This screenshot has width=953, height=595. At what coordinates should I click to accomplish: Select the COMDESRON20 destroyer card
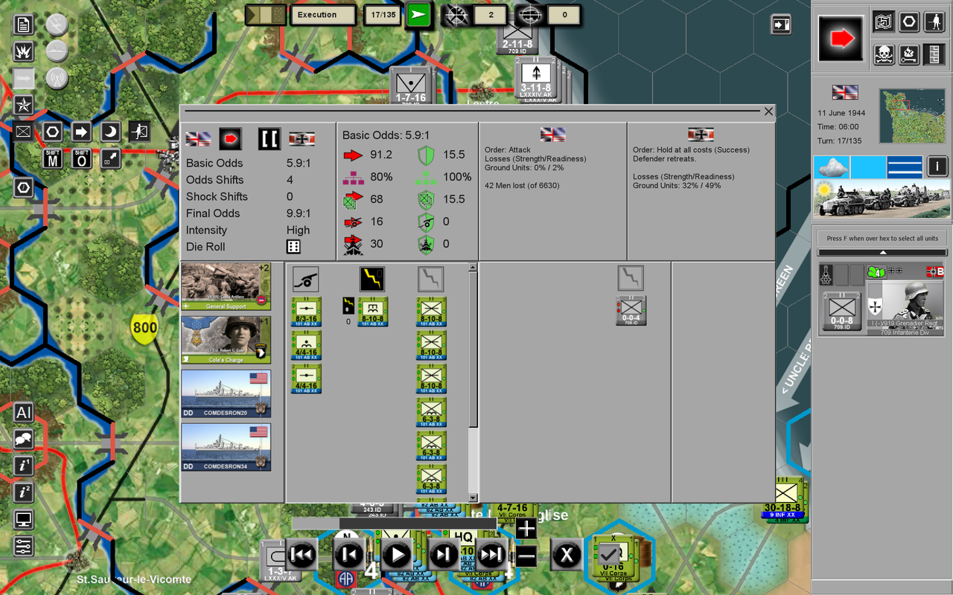pyautogui.click(x=226, y=393)
